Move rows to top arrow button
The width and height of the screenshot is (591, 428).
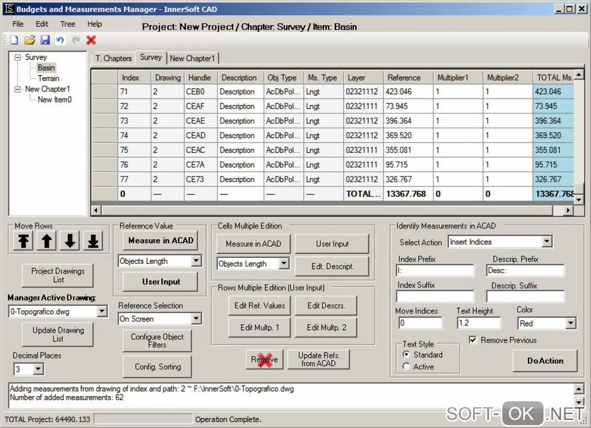[24, 241]
